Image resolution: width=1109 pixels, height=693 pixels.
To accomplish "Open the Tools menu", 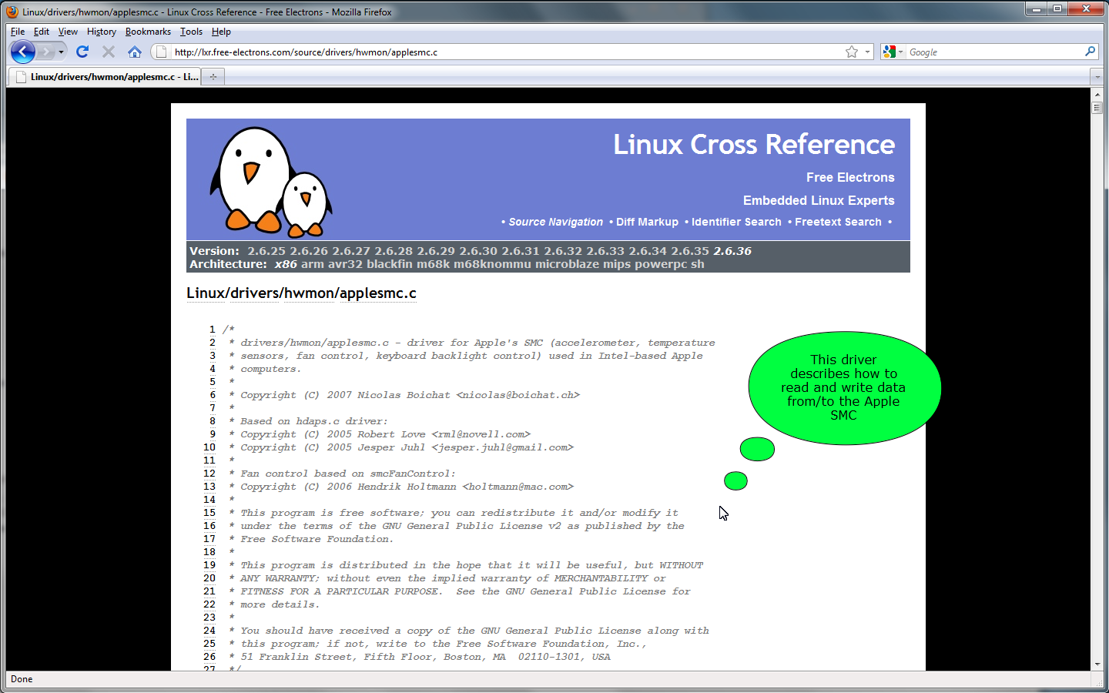I will coord(191,32).
